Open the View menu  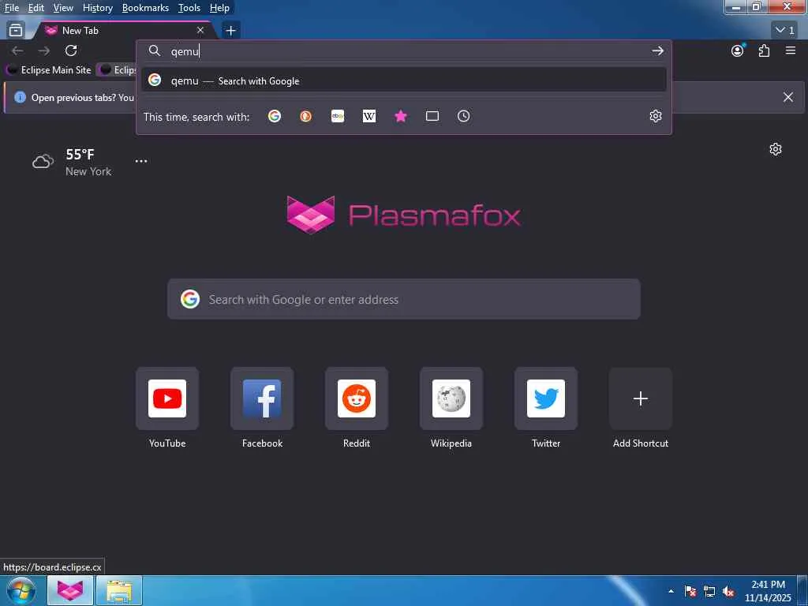pyautogui.click(x=63, y=8)
